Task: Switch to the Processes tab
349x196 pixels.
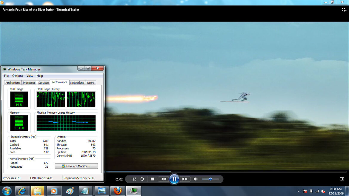Action: click(x=29, y=83)
